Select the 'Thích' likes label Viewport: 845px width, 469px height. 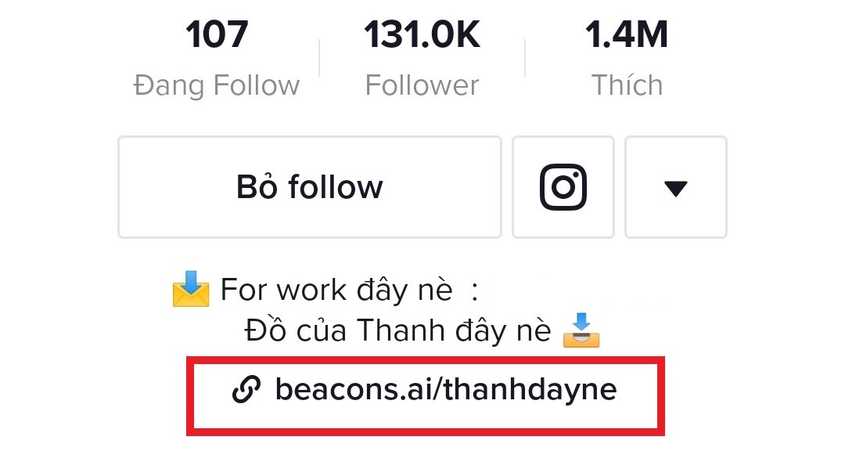click(627, 85)
